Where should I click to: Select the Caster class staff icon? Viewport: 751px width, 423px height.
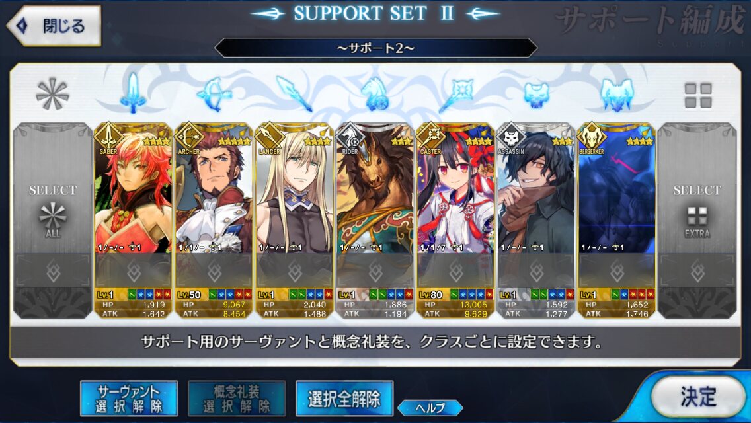tap(455, 94)
